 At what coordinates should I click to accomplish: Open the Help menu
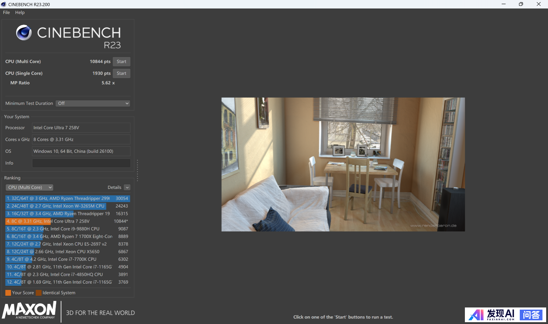point(20,12)
